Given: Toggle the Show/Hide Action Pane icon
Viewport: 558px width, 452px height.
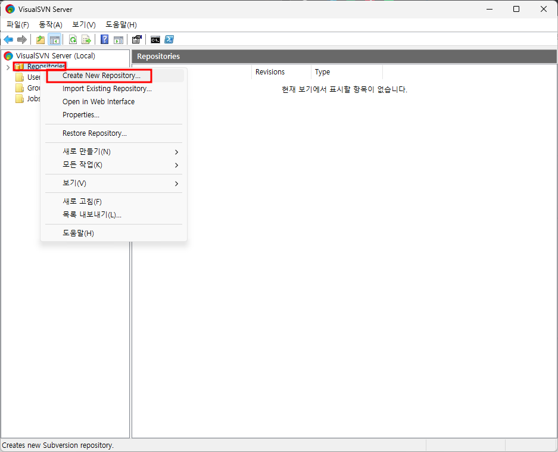Looking at the screenshot, I should pyautogui.click(x=119, y=39).
